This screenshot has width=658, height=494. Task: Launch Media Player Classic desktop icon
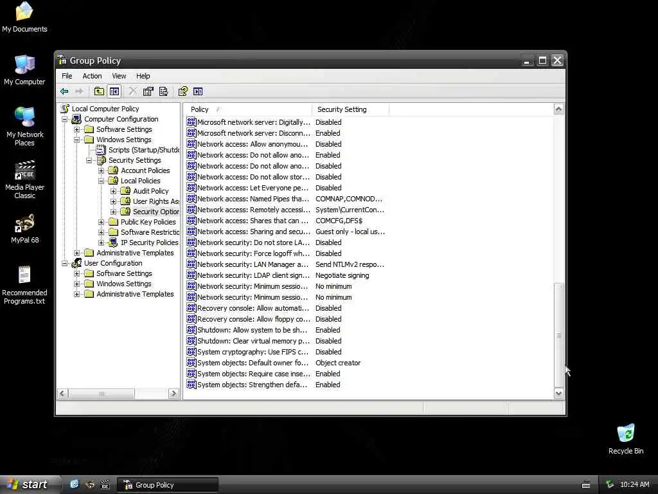24,179
